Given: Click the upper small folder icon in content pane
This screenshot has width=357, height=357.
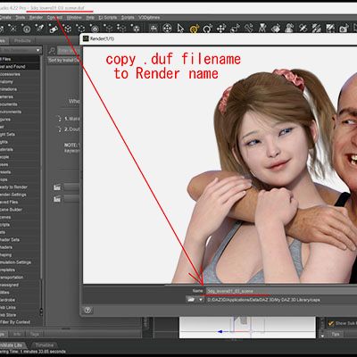Looking at the screenshot, I should (x=57, y=187).
